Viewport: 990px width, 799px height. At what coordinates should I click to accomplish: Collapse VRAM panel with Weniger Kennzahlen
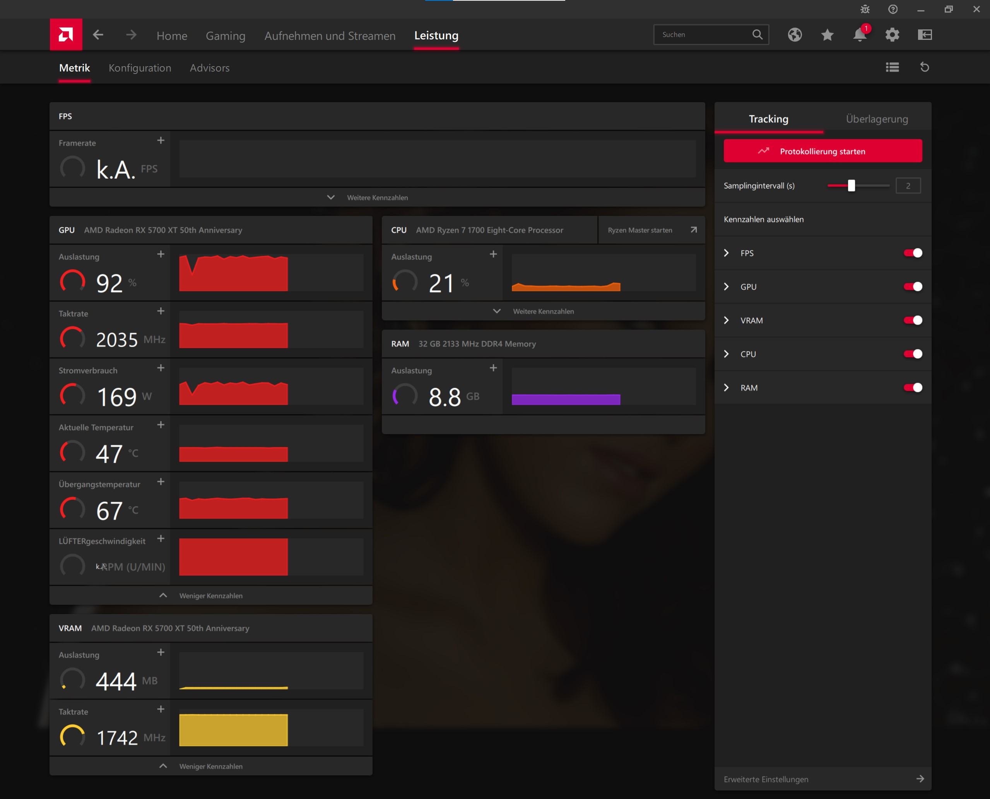point(211,766)
